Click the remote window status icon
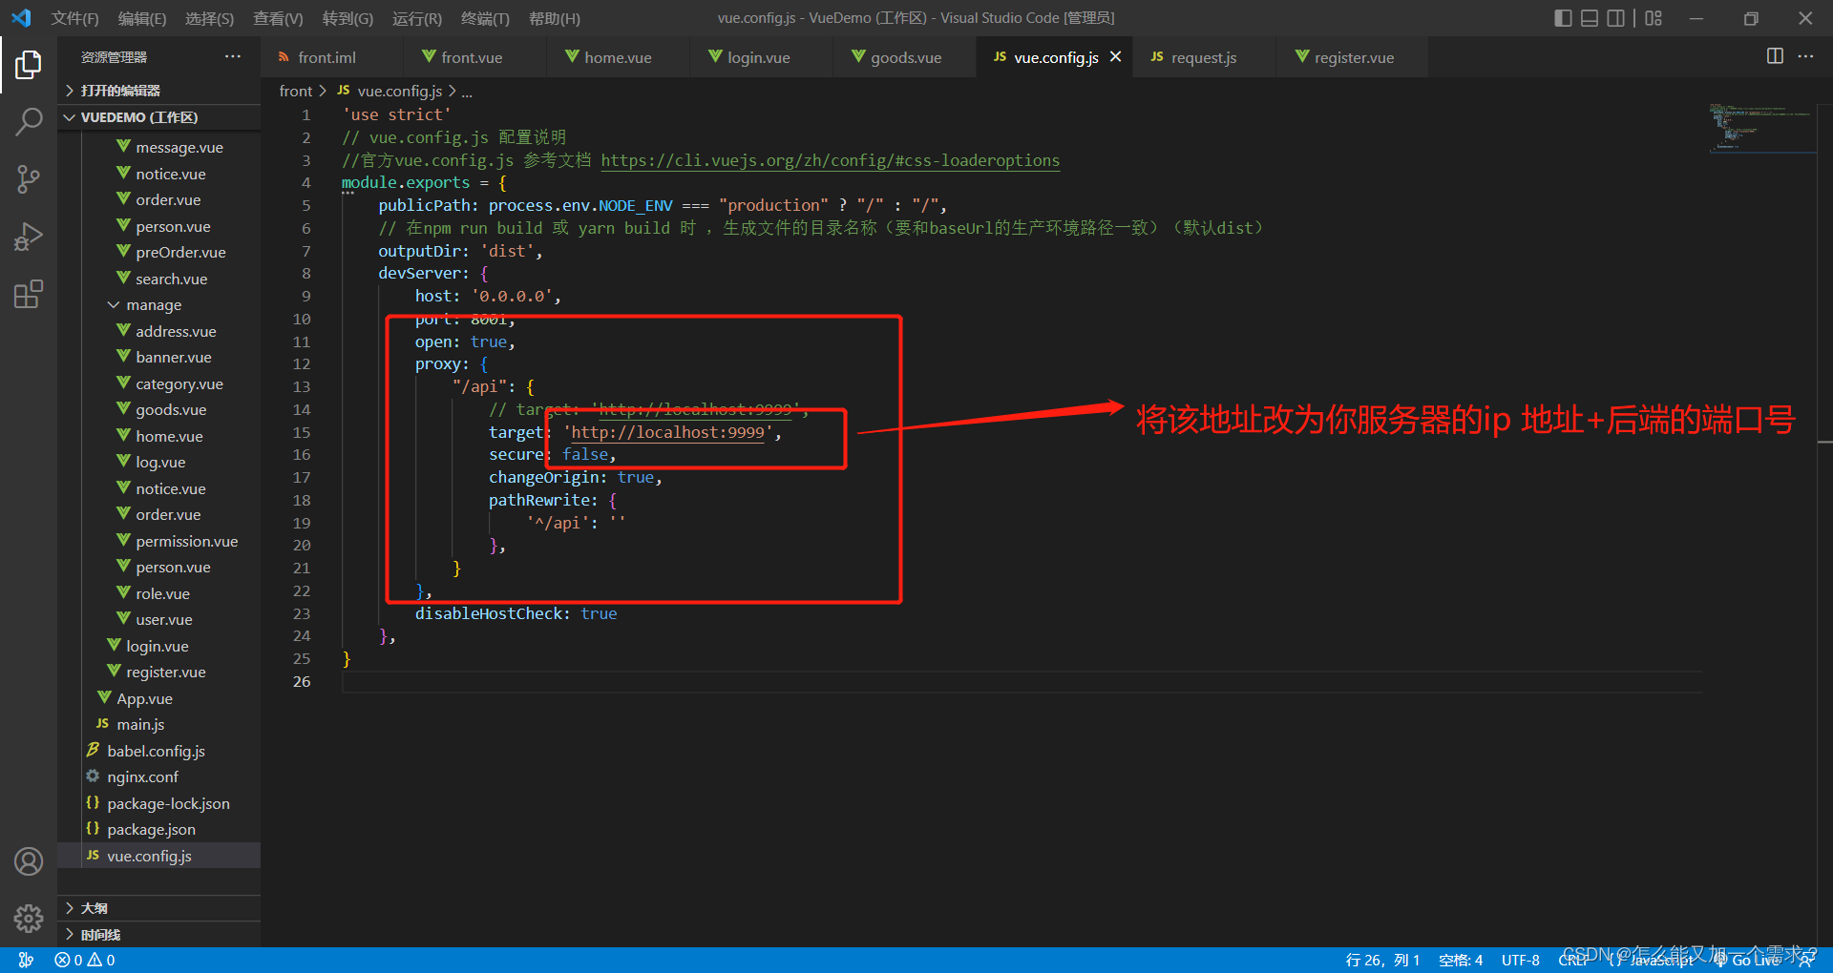Screen dimensions: 1833x973 [x=26, y=960]
